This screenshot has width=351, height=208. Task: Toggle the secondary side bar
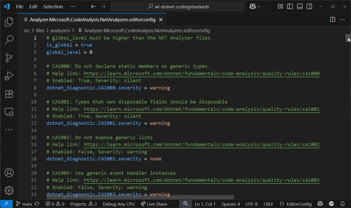pos(309,6)
